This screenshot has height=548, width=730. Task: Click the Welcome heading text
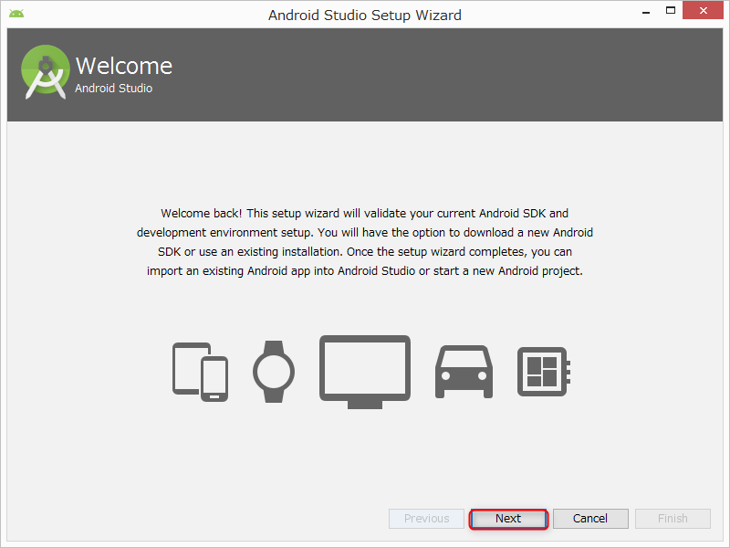click(x=124, y=66)
